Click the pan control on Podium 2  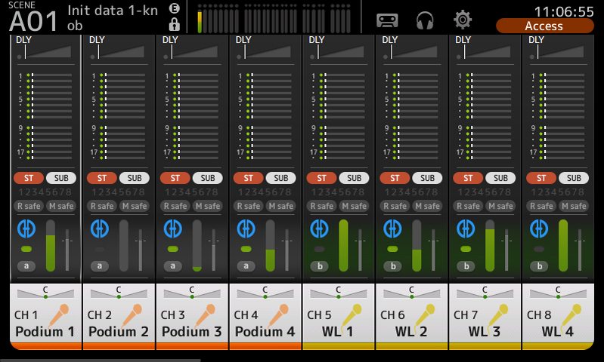[x=119, y=293]
